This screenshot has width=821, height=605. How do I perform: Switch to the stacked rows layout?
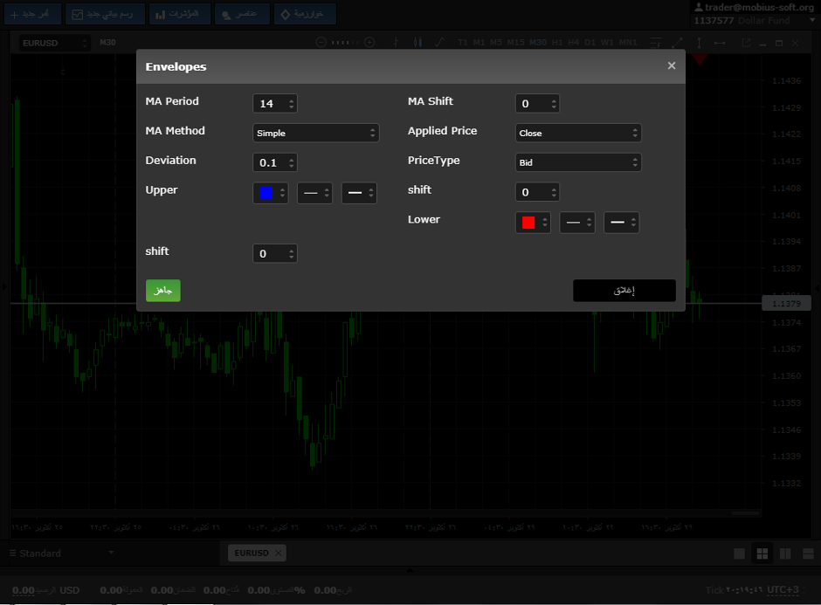tap(809, 553)
